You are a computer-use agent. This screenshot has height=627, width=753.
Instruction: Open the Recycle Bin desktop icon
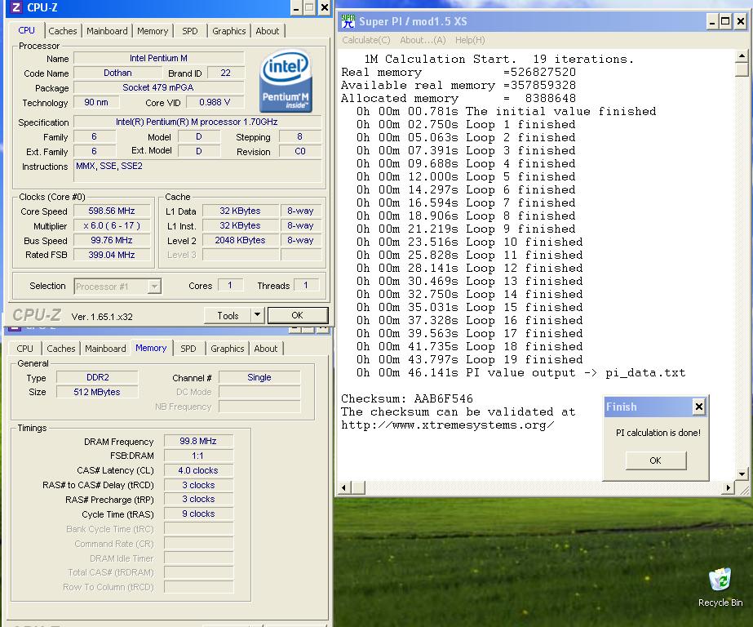pos(720,587)
